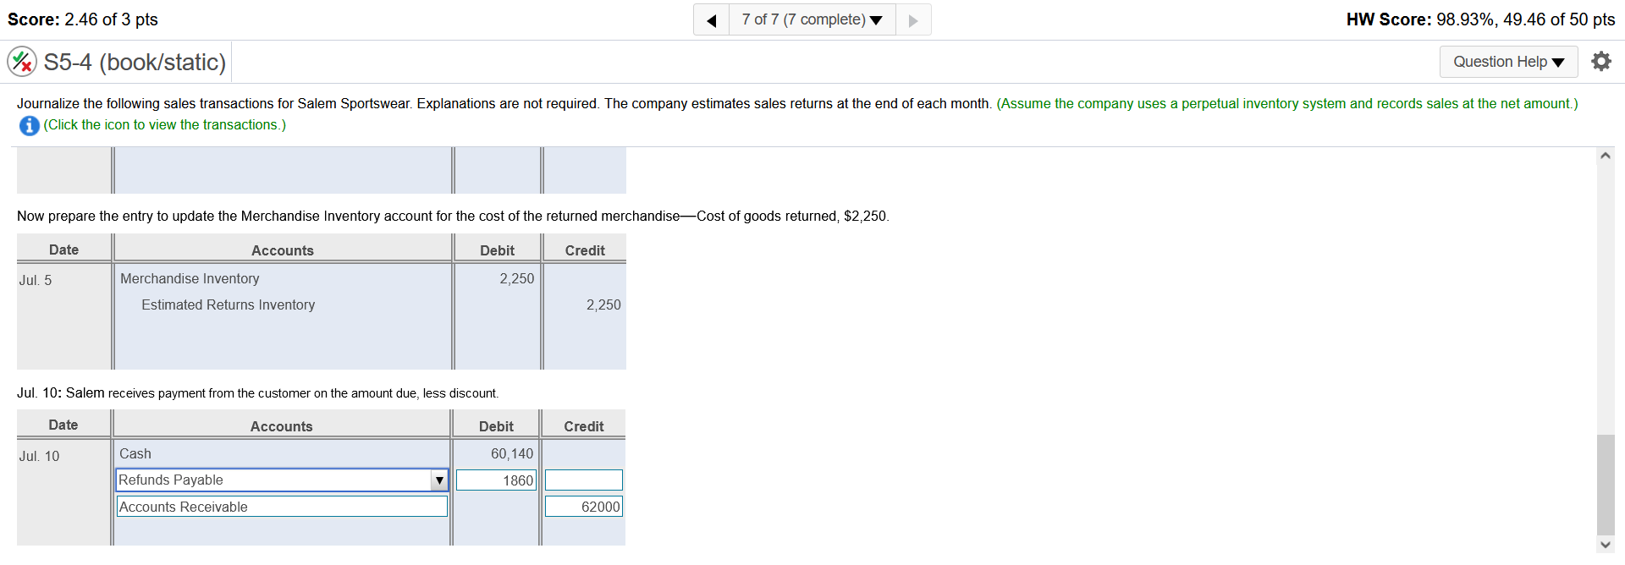Click the 'Date' header of the Jul. 5 table
This screenshot has width=1625, height=565.
point(63,250)
